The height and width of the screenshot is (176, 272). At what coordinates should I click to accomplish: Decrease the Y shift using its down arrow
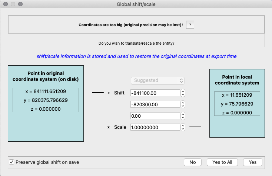point(183,106)
